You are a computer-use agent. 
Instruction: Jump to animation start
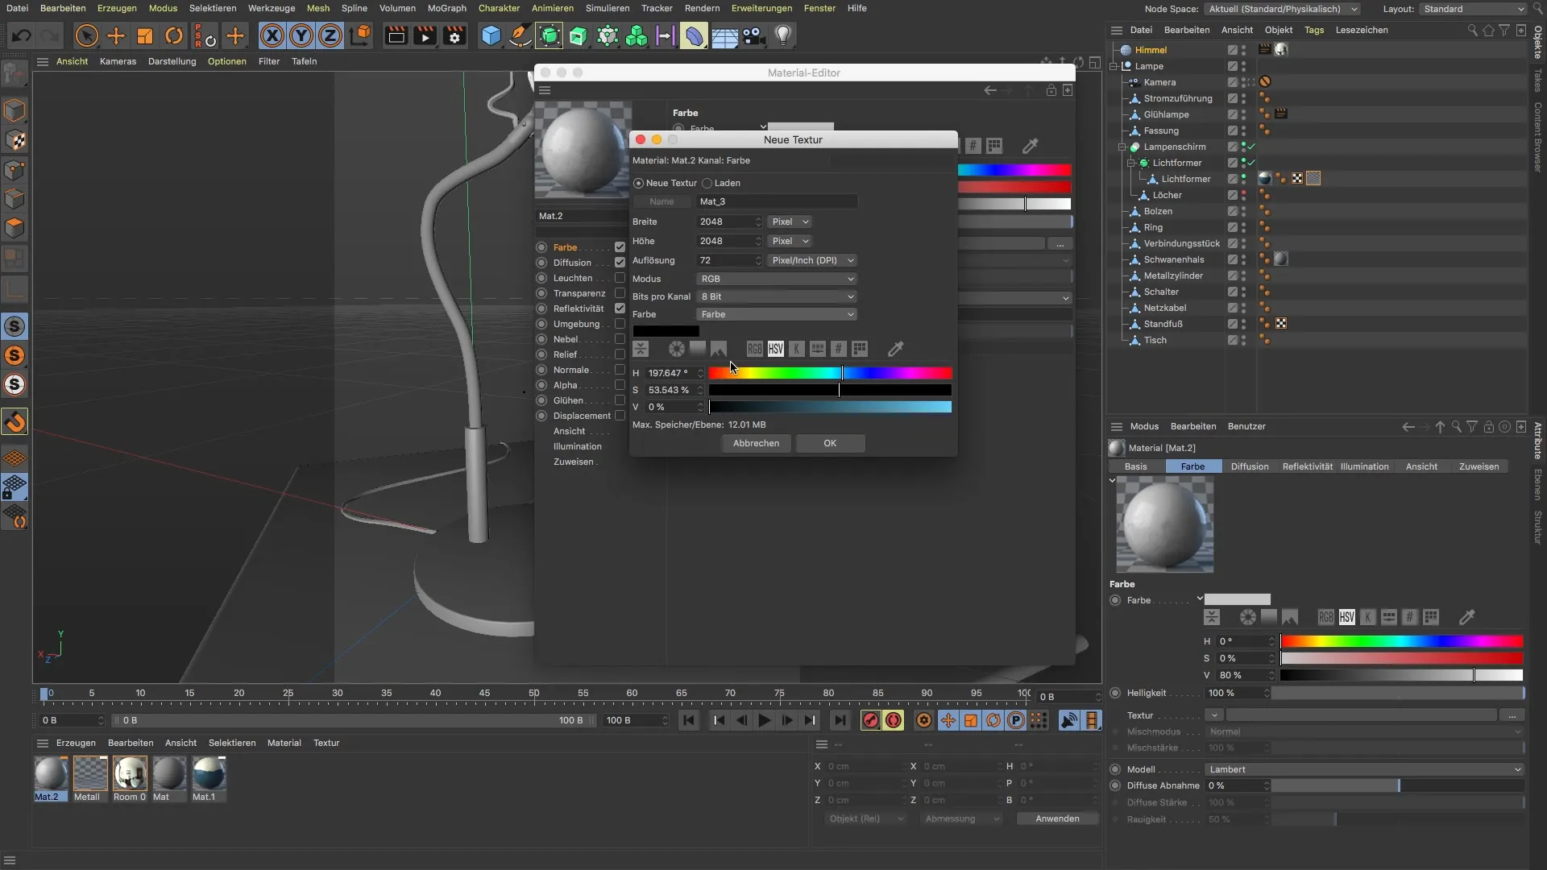coord(689,720)
